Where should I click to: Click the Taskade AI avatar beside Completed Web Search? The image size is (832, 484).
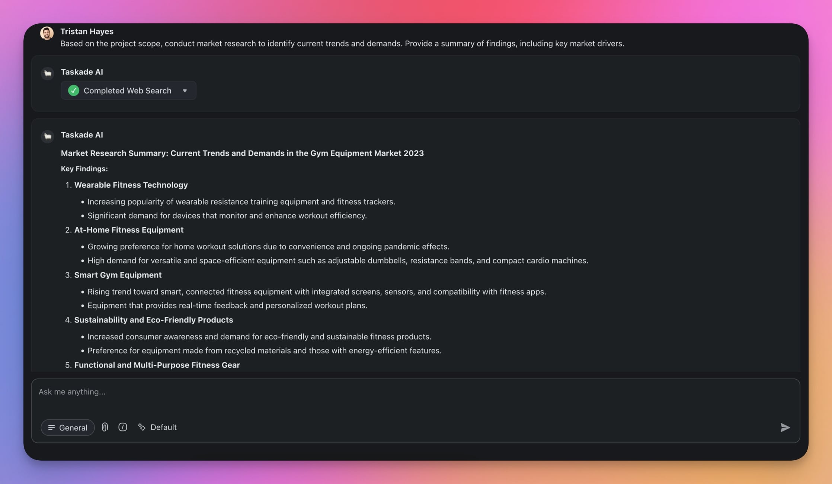click(47, 74)
